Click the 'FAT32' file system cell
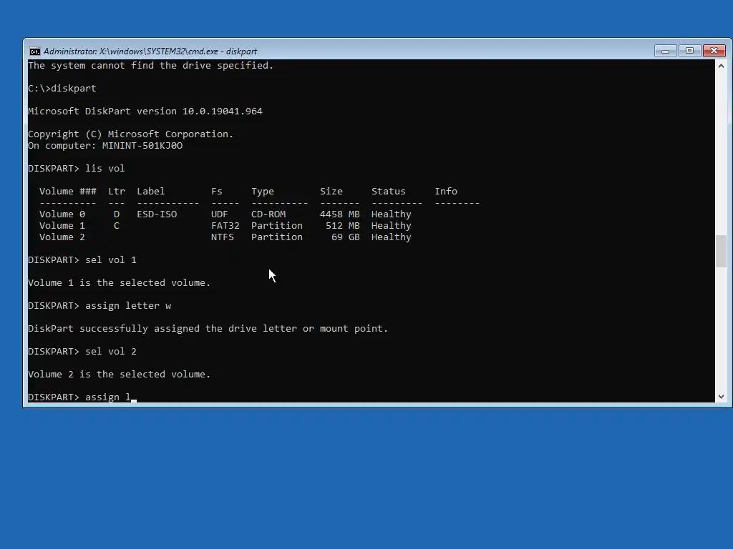 tap(225, 225)
